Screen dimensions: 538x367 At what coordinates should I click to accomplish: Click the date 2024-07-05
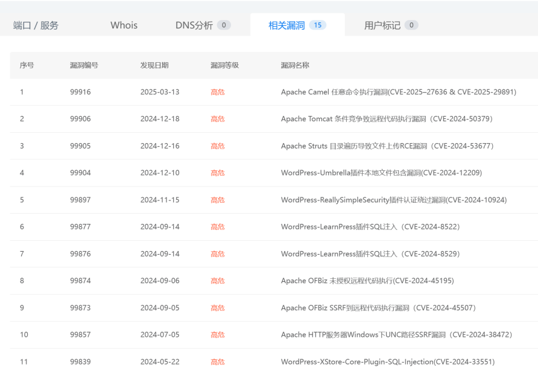pyautogui.click(x=160, y=334)
